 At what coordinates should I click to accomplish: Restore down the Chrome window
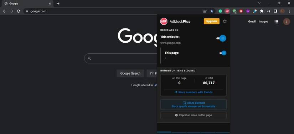pyautogui.click(x=279, y=3)
